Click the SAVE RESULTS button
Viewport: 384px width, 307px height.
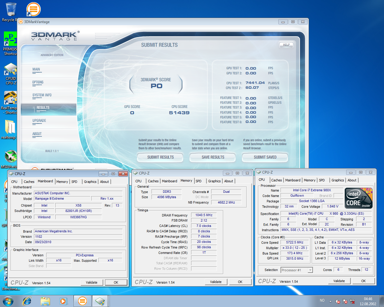coord(213,157)
